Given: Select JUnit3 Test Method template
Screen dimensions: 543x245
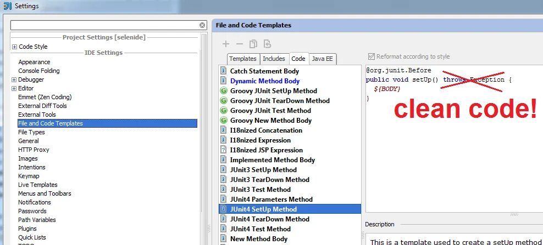Looking at the screenshot, I should coord(261,189).
